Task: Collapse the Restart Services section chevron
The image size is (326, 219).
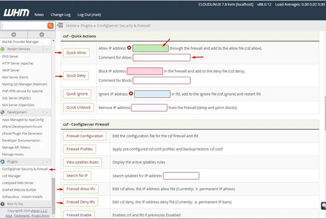Action: [x=47, y=49]
